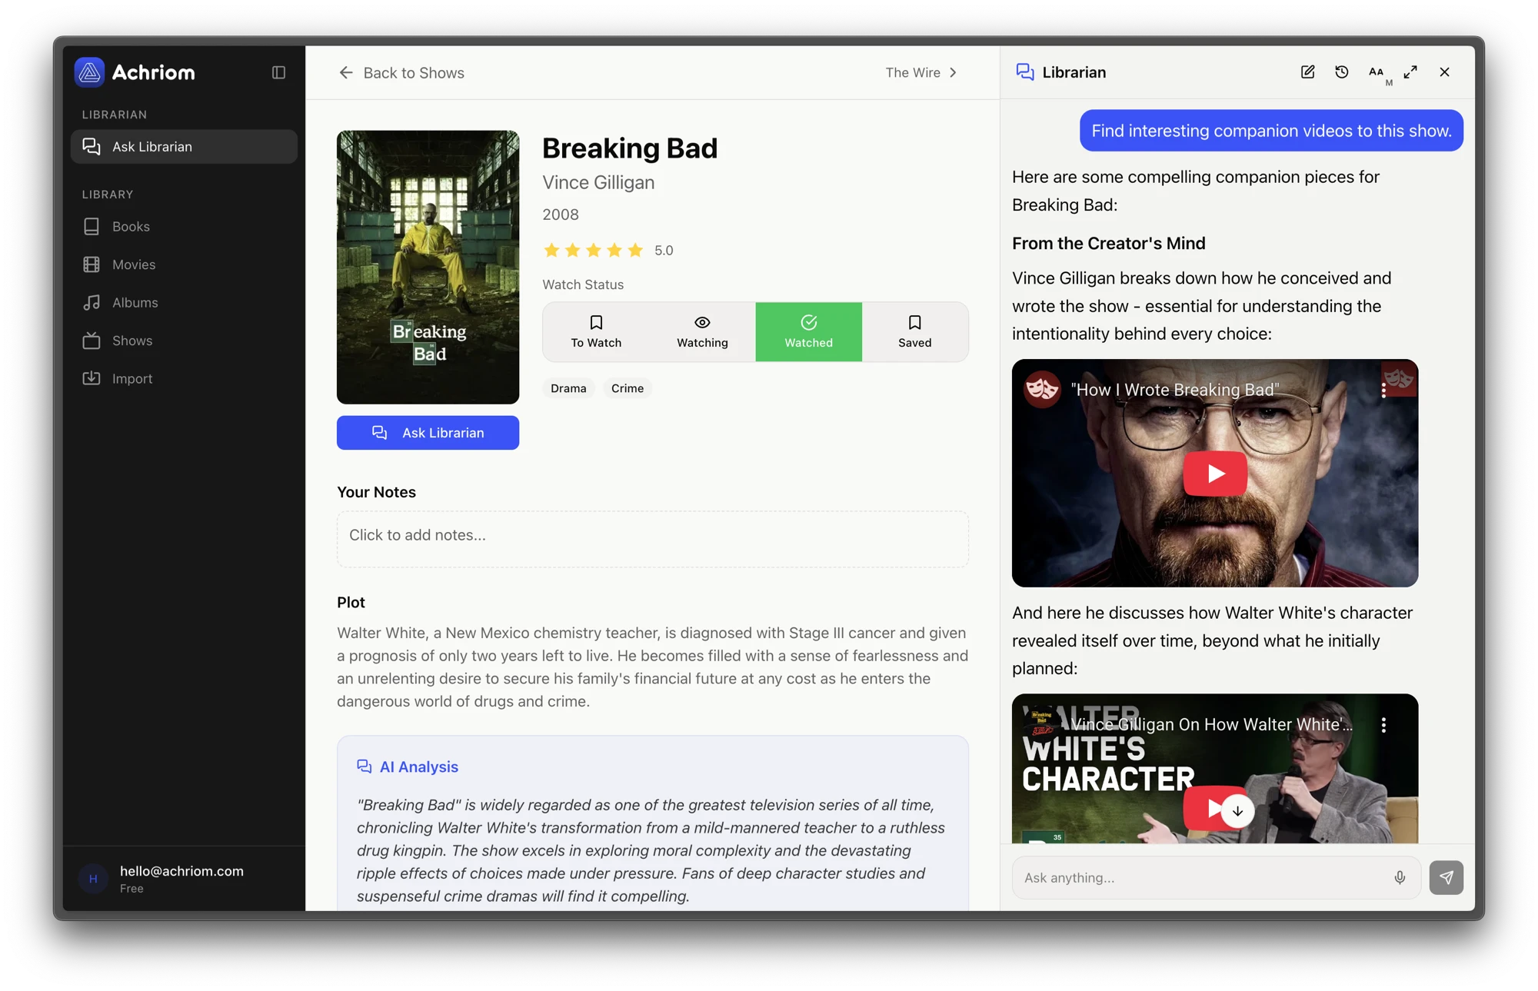Screen dimensions: 1538x991
Task: Set rating with the fifth star
Action: click(635, 250)
